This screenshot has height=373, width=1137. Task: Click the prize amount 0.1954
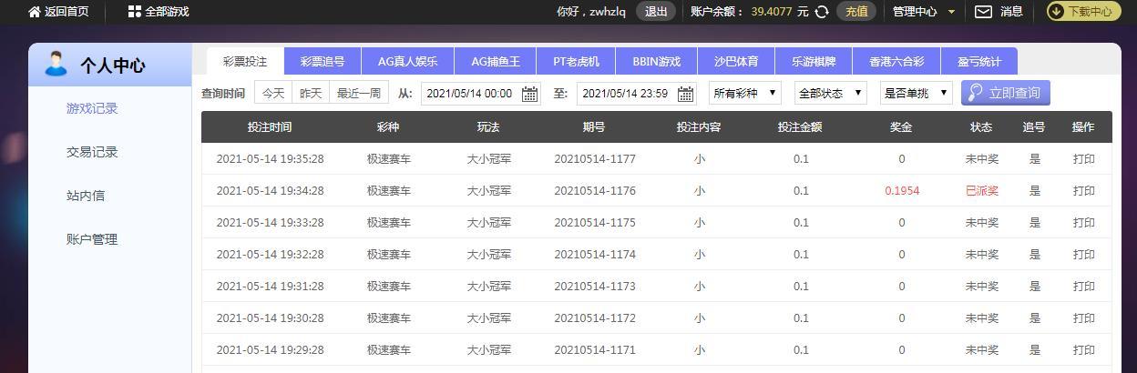(x=902, y=191)
